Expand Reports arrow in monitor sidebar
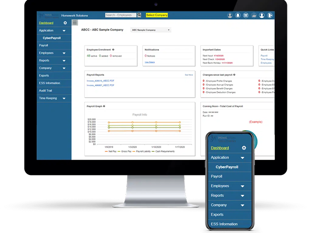 (64, 61)
